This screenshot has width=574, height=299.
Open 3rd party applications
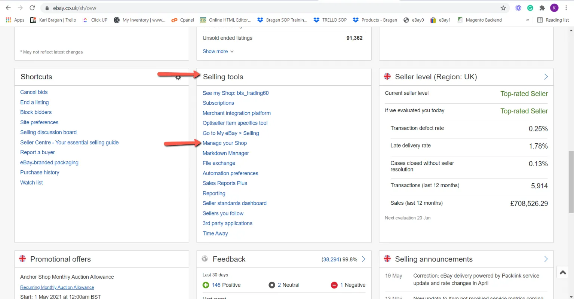click(227, 223)
